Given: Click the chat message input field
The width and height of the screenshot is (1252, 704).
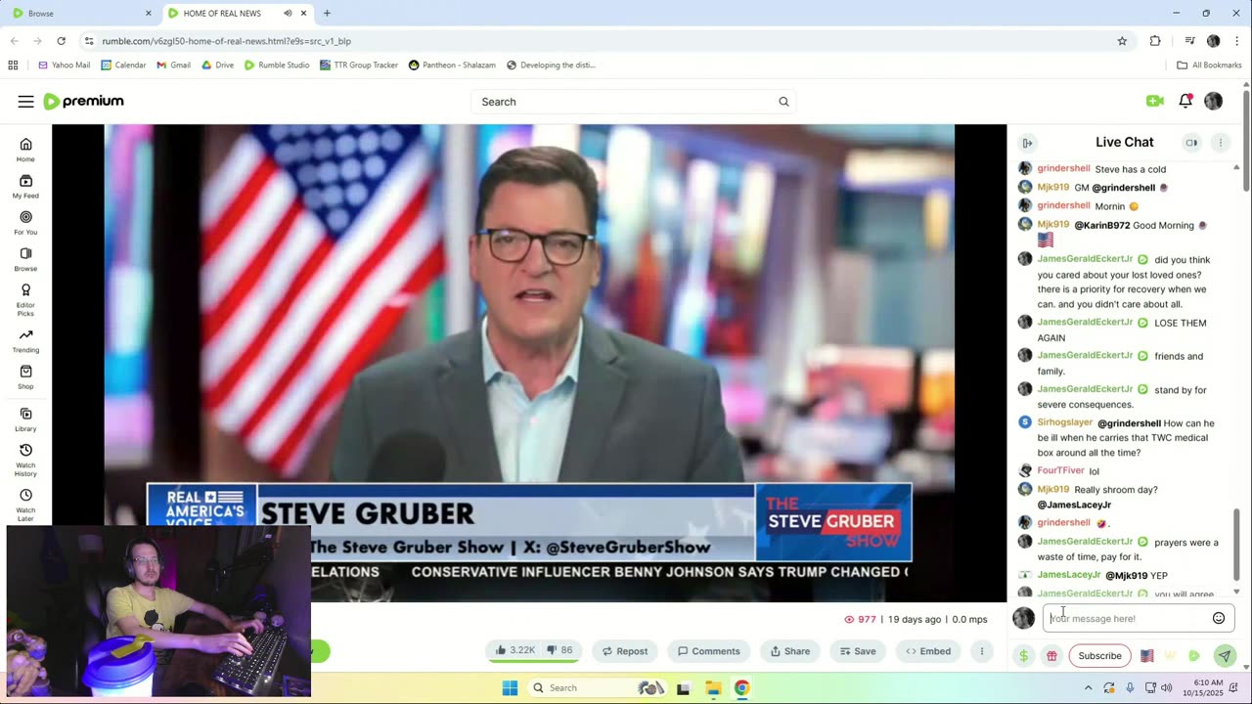Looking at the screenshot, I should pyautogui.click(x=1126, y=618).
